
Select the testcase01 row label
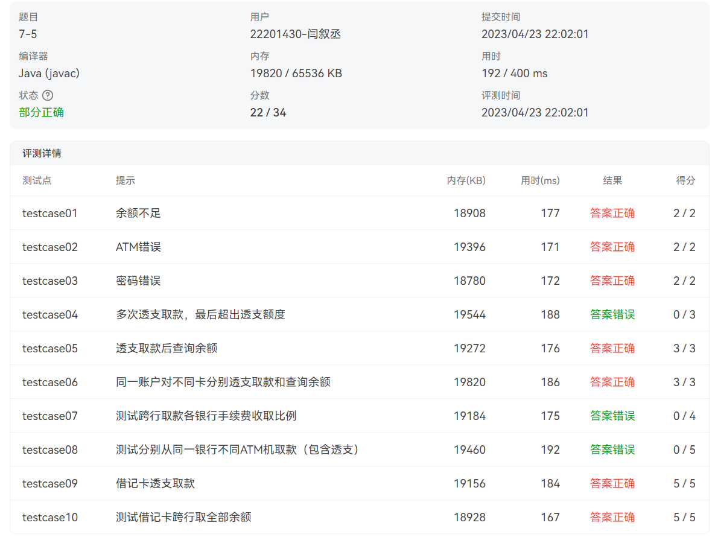coord(50,213)
